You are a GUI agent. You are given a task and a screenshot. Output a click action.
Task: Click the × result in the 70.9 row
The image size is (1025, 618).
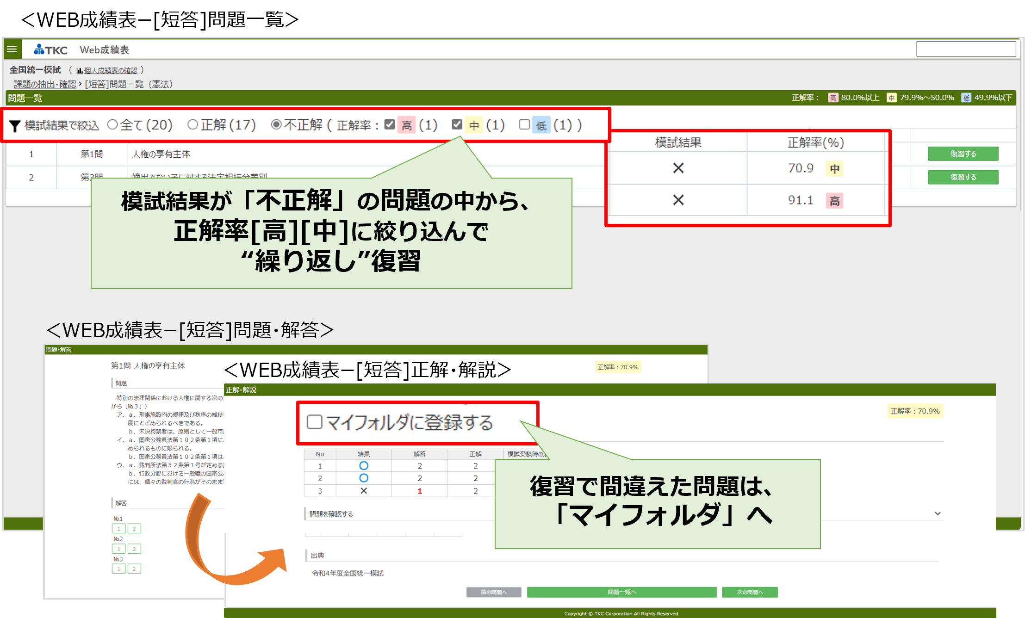click(678, 168)
